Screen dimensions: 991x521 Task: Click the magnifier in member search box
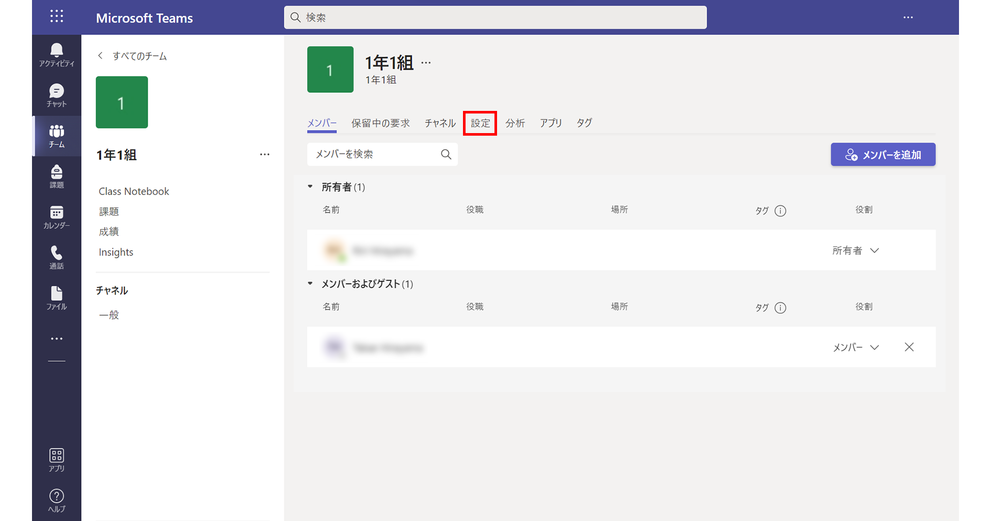[x=446, y=154]
